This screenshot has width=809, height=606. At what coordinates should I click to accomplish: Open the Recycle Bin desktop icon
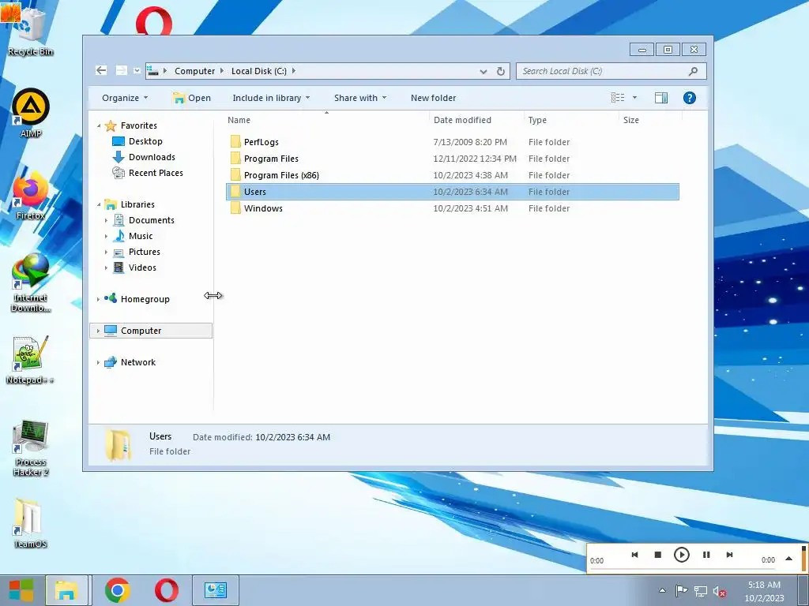(x=31, y=31)
